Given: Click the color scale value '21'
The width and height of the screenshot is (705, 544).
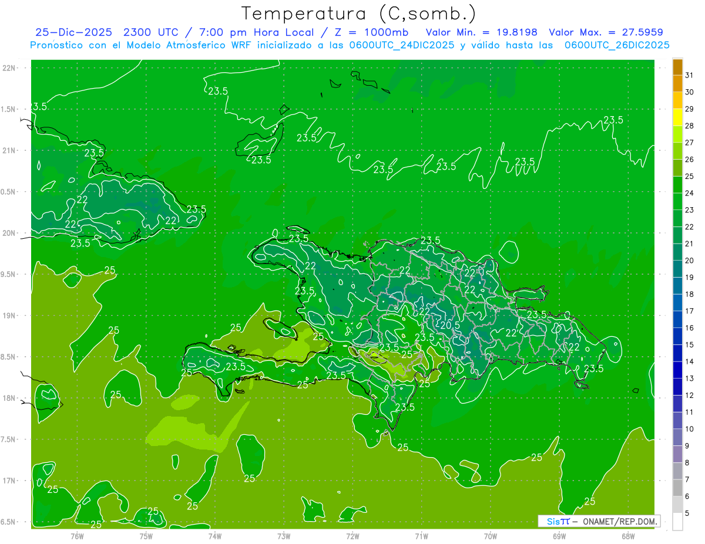Looking at the screenshot, I should pos(689,244).
